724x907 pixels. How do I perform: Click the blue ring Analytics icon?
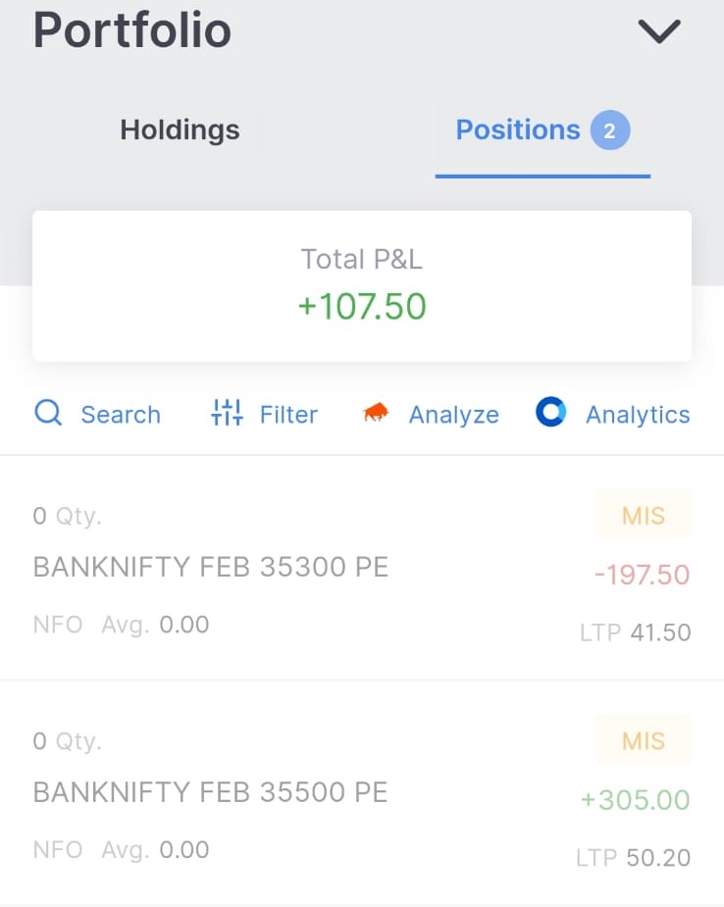click(x=550, y=413)
